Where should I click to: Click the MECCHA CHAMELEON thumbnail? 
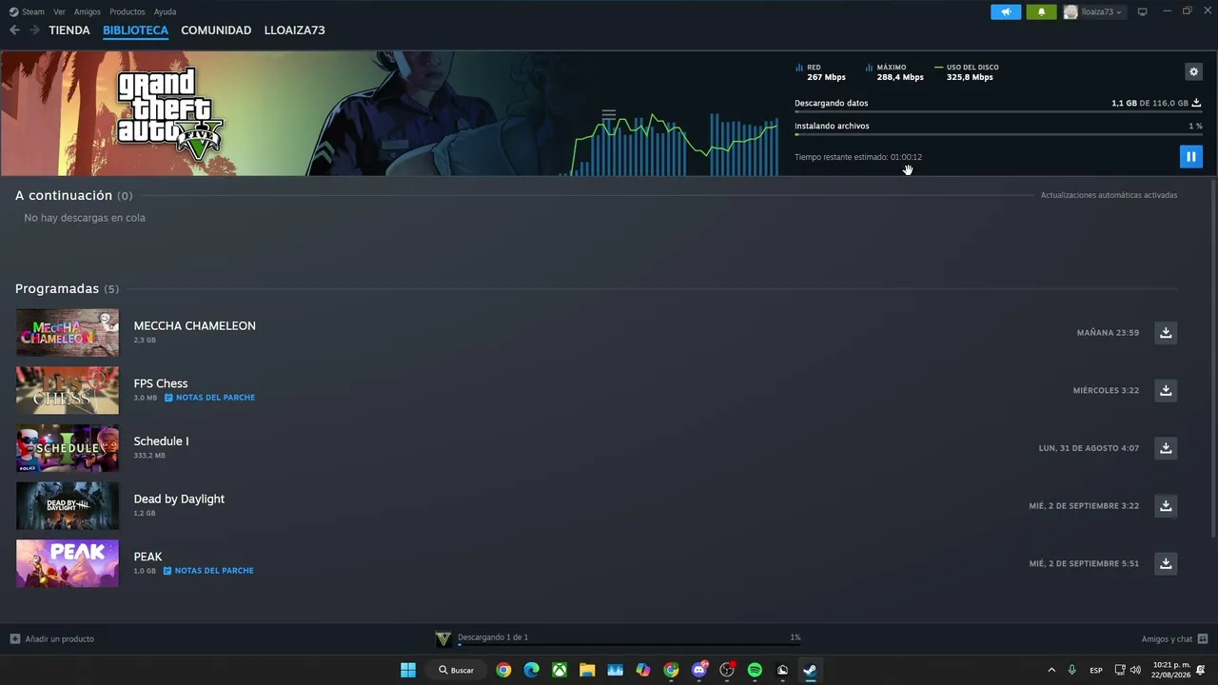[68, 332]
